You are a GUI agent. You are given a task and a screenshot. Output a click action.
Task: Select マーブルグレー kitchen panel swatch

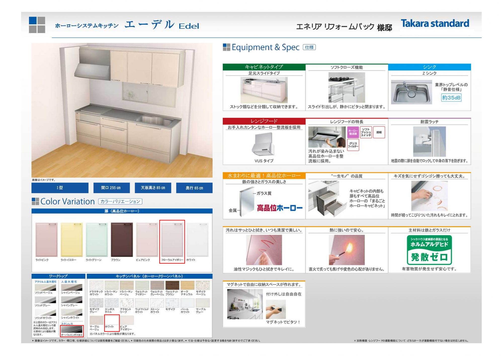coord(203,303)
